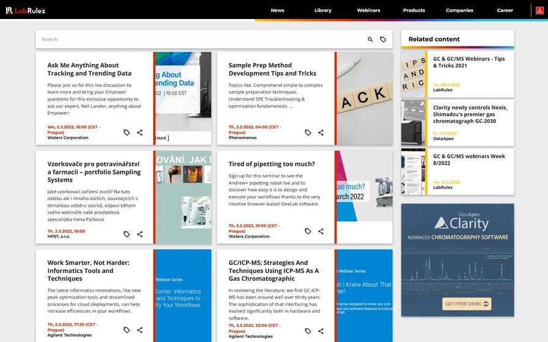Click the Phenomenex company label
This screenshot has height=342, width=548.
243,138
